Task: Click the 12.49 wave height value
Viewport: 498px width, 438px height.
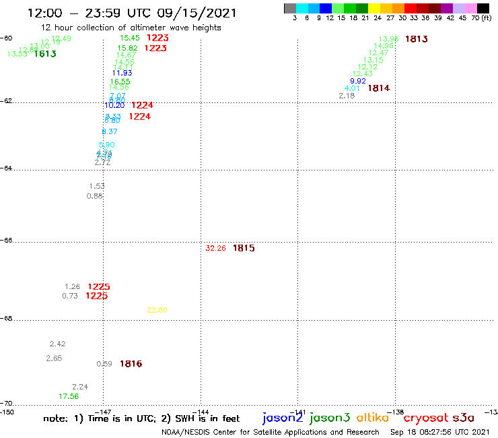Action: [61, 38]
